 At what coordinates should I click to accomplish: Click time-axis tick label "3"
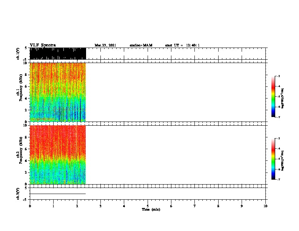[100, 206]
